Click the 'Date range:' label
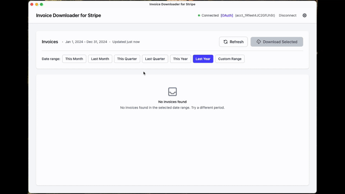Screen dimensions: 345x194 click(51, 59)
